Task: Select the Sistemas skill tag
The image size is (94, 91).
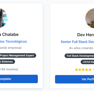Action: coord(8,62)
